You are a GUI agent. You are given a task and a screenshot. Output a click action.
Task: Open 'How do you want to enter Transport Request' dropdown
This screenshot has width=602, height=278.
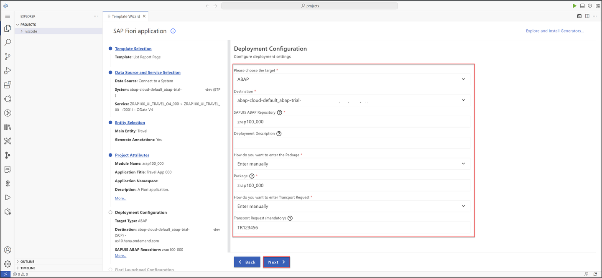click(x=352, y=206)
